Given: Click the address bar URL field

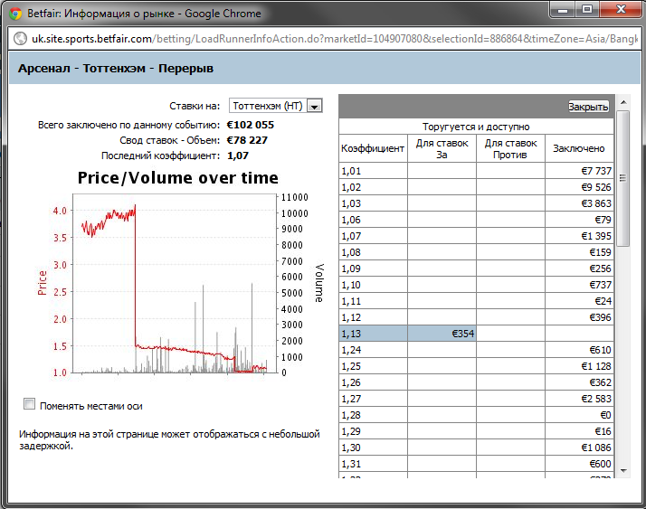Looking at the screenshot, I should coord(335,39).
